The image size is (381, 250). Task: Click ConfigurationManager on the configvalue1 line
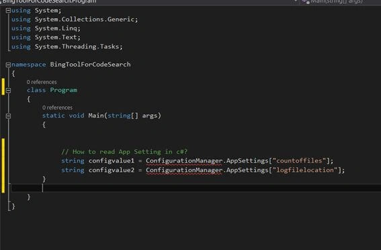click(184, 161)
